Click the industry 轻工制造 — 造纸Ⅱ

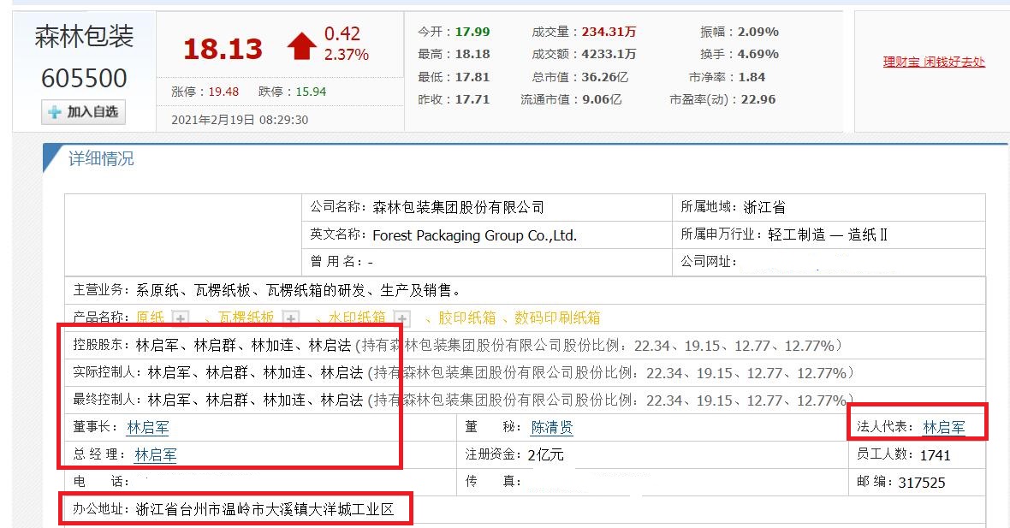(828, 235)
